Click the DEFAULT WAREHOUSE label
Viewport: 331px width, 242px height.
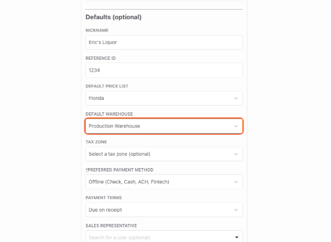[109, 114]
